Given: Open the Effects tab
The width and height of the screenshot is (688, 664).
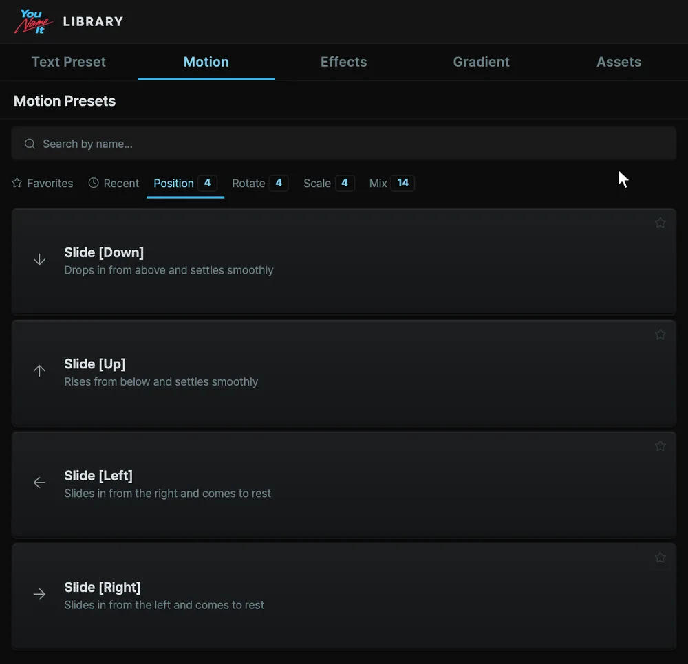Looking at the screenshot, I should tap(343, 62).
